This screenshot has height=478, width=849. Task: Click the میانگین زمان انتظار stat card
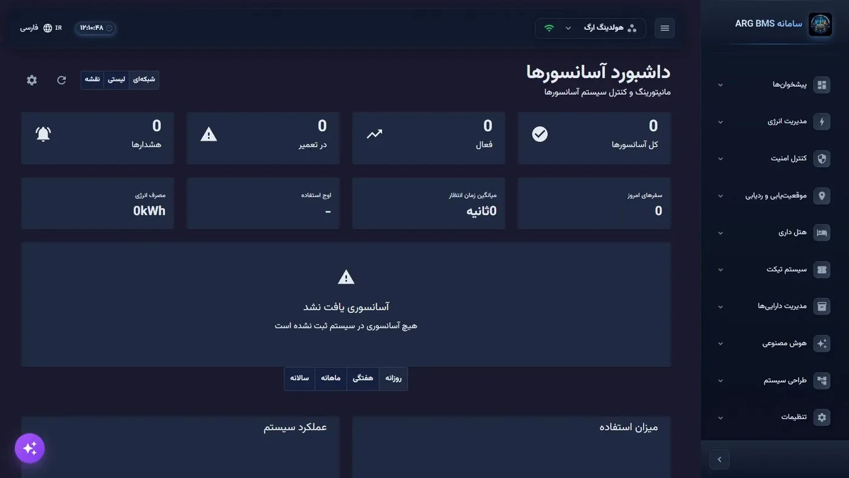click(429, 203)
